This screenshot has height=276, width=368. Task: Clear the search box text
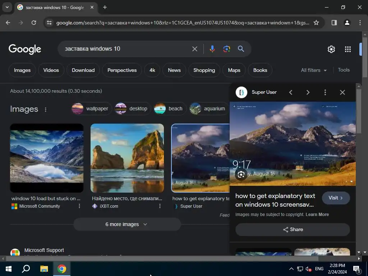[x=195, y=49]
